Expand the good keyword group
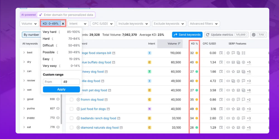Image resolution: width=279 pixels, height=139 pixels. [x=24, y=99]
